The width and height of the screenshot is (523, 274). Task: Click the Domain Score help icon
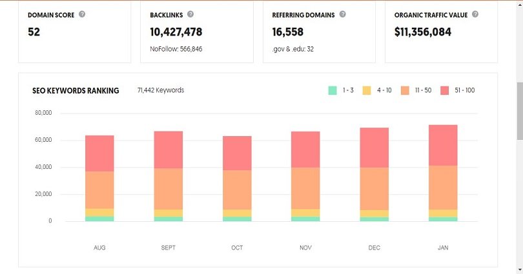click(82, 14)
